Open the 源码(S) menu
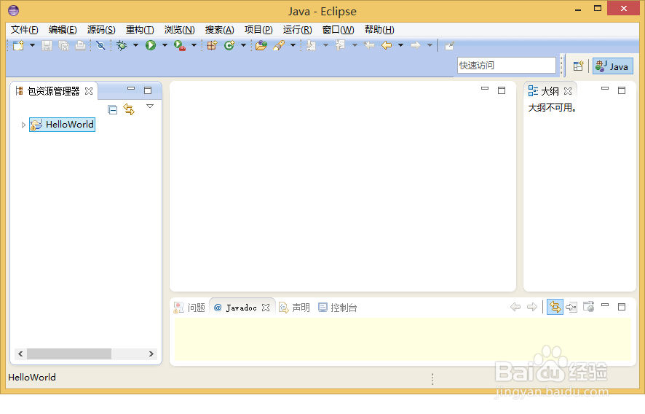 coord(101,30)
